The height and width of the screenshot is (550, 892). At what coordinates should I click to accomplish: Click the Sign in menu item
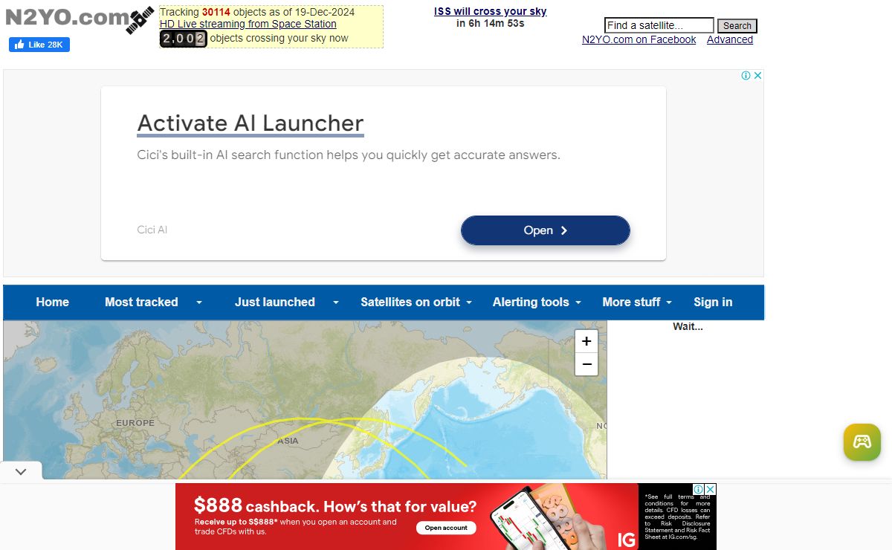(713, 302)
